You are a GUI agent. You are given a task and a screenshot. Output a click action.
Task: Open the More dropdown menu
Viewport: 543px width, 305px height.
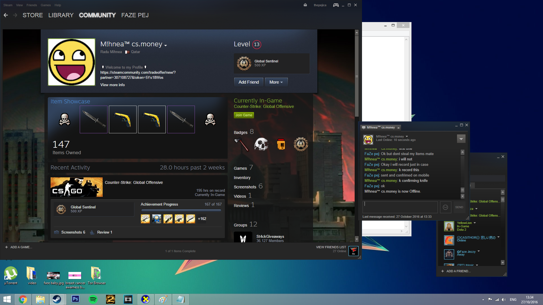point(276,82)
